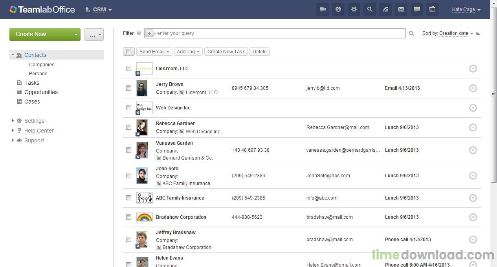Open the Send Email dropdown
The width and height of the screenshot is (497, 267).
pyautogui.click(x=154, y=51)
